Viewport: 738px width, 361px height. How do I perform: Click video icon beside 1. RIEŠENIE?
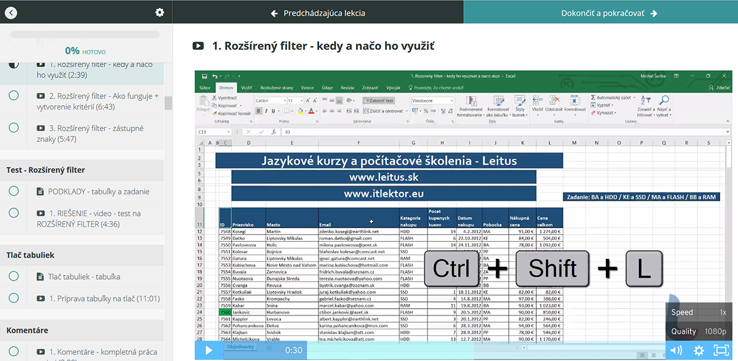pos(41,213)
